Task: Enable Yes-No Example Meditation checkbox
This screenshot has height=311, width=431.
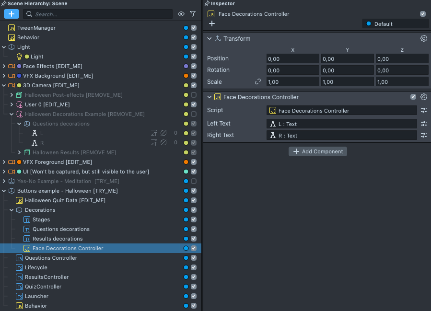Action: coord(194,181)
